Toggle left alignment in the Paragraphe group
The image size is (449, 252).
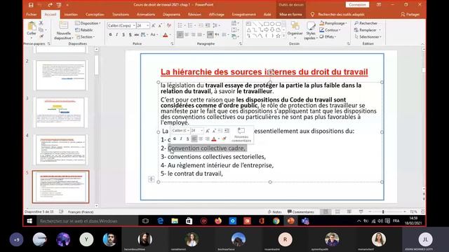[180, 35]
